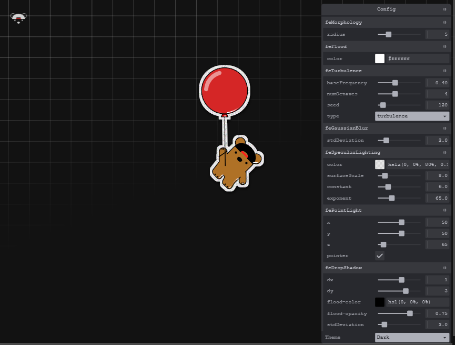The height and width of the screenshot is (345, 455).
Task: Adjust the flood-opacity slider
Action: [x=399, y=313]
